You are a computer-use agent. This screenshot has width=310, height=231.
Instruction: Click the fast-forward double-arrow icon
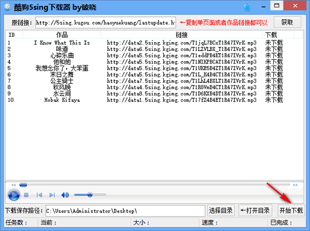295,185
